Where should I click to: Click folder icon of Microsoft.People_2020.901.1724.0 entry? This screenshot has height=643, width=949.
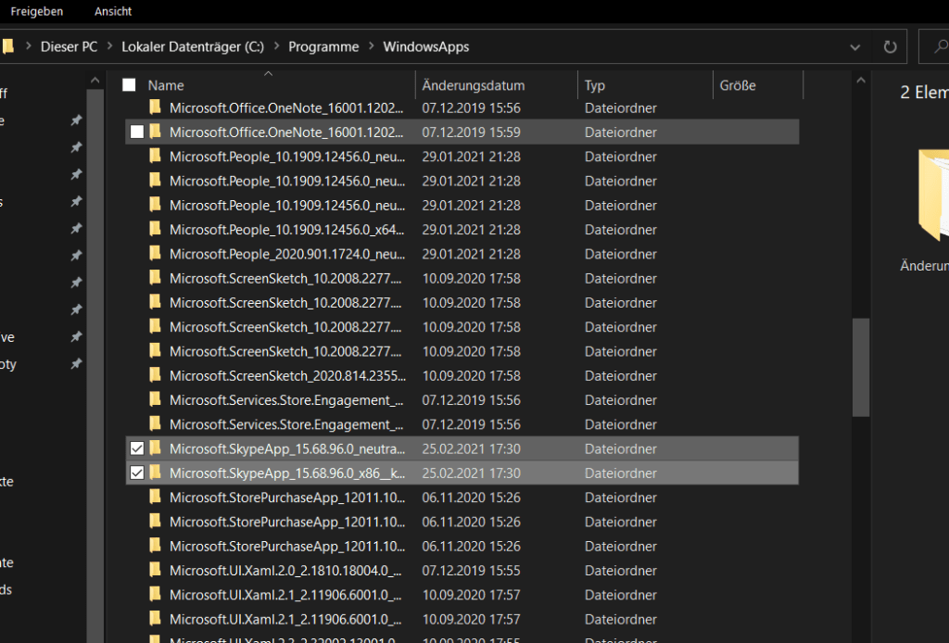point(156,253)
